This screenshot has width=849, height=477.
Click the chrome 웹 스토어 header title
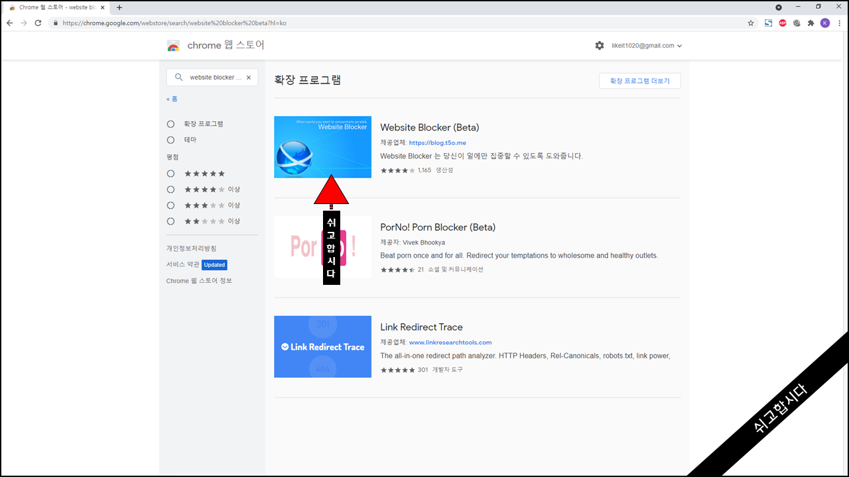(226, 46)
